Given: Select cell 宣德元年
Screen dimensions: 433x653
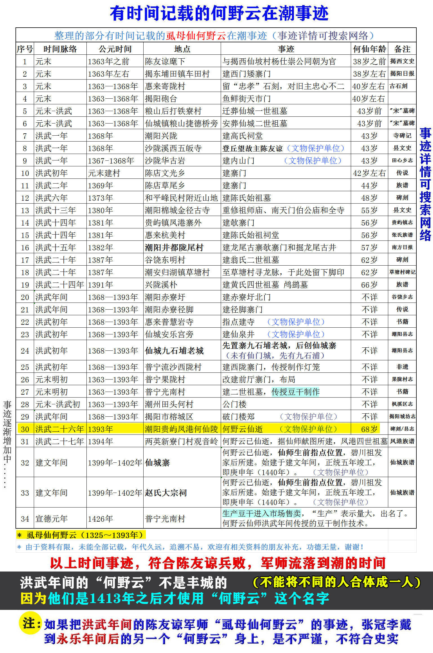Looking at the screenshot, I should point(60,519).
